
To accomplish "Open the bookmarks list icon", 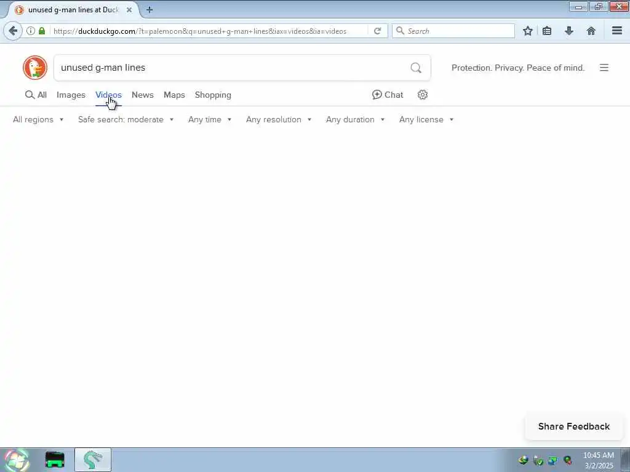I will coord(547,31).
